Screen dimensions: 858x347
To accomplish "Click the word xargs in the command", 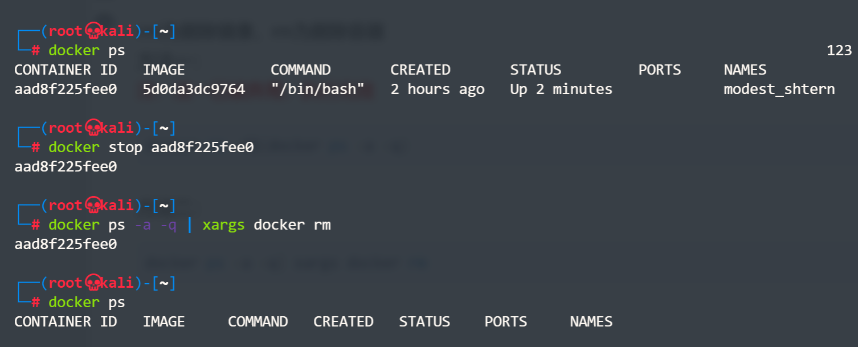I will click(x=223, y=225).
